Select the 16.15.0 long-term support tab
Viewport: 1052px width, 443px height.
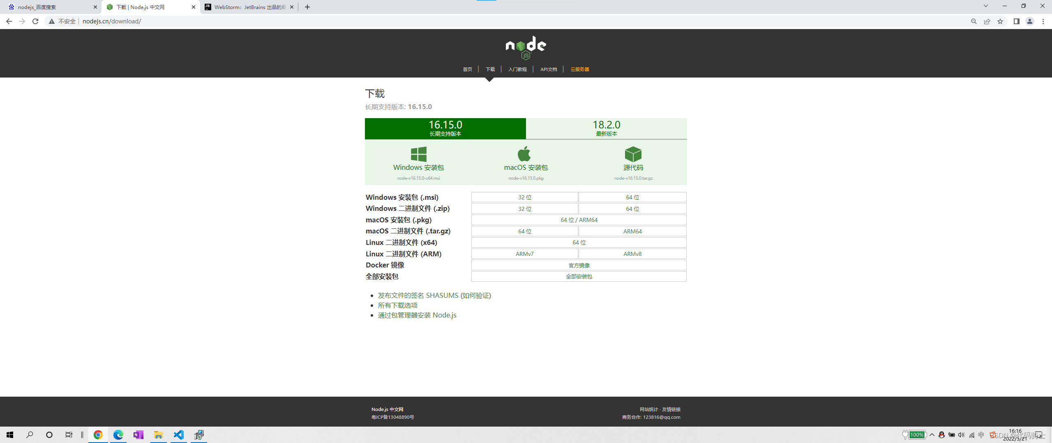click(445, 128)
